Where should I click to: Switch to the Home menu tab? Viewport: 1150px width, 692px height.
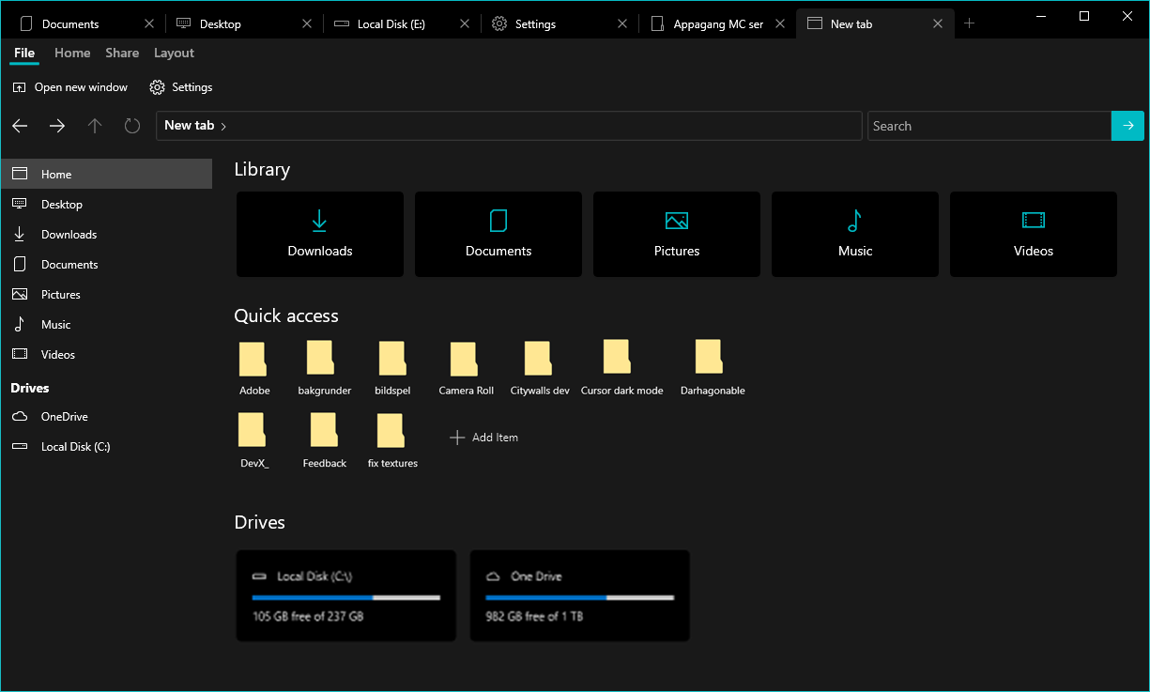[x=72, y=53]
